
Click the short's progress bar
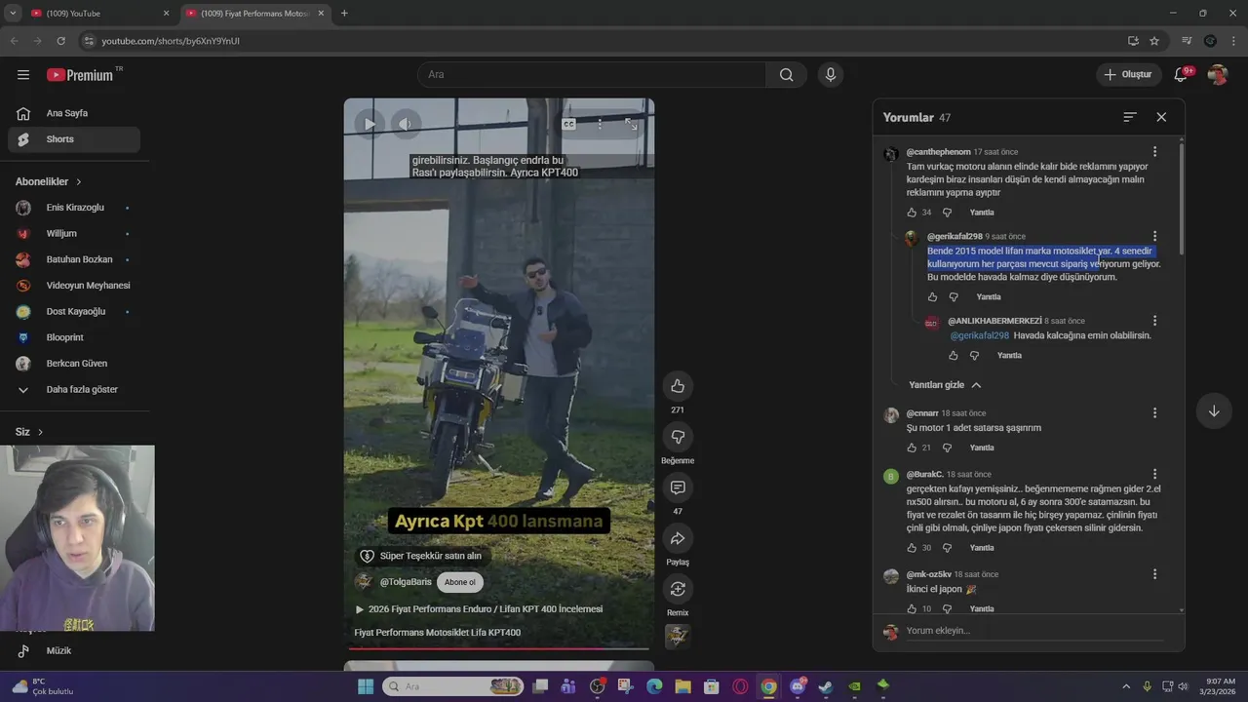point(498,648)
